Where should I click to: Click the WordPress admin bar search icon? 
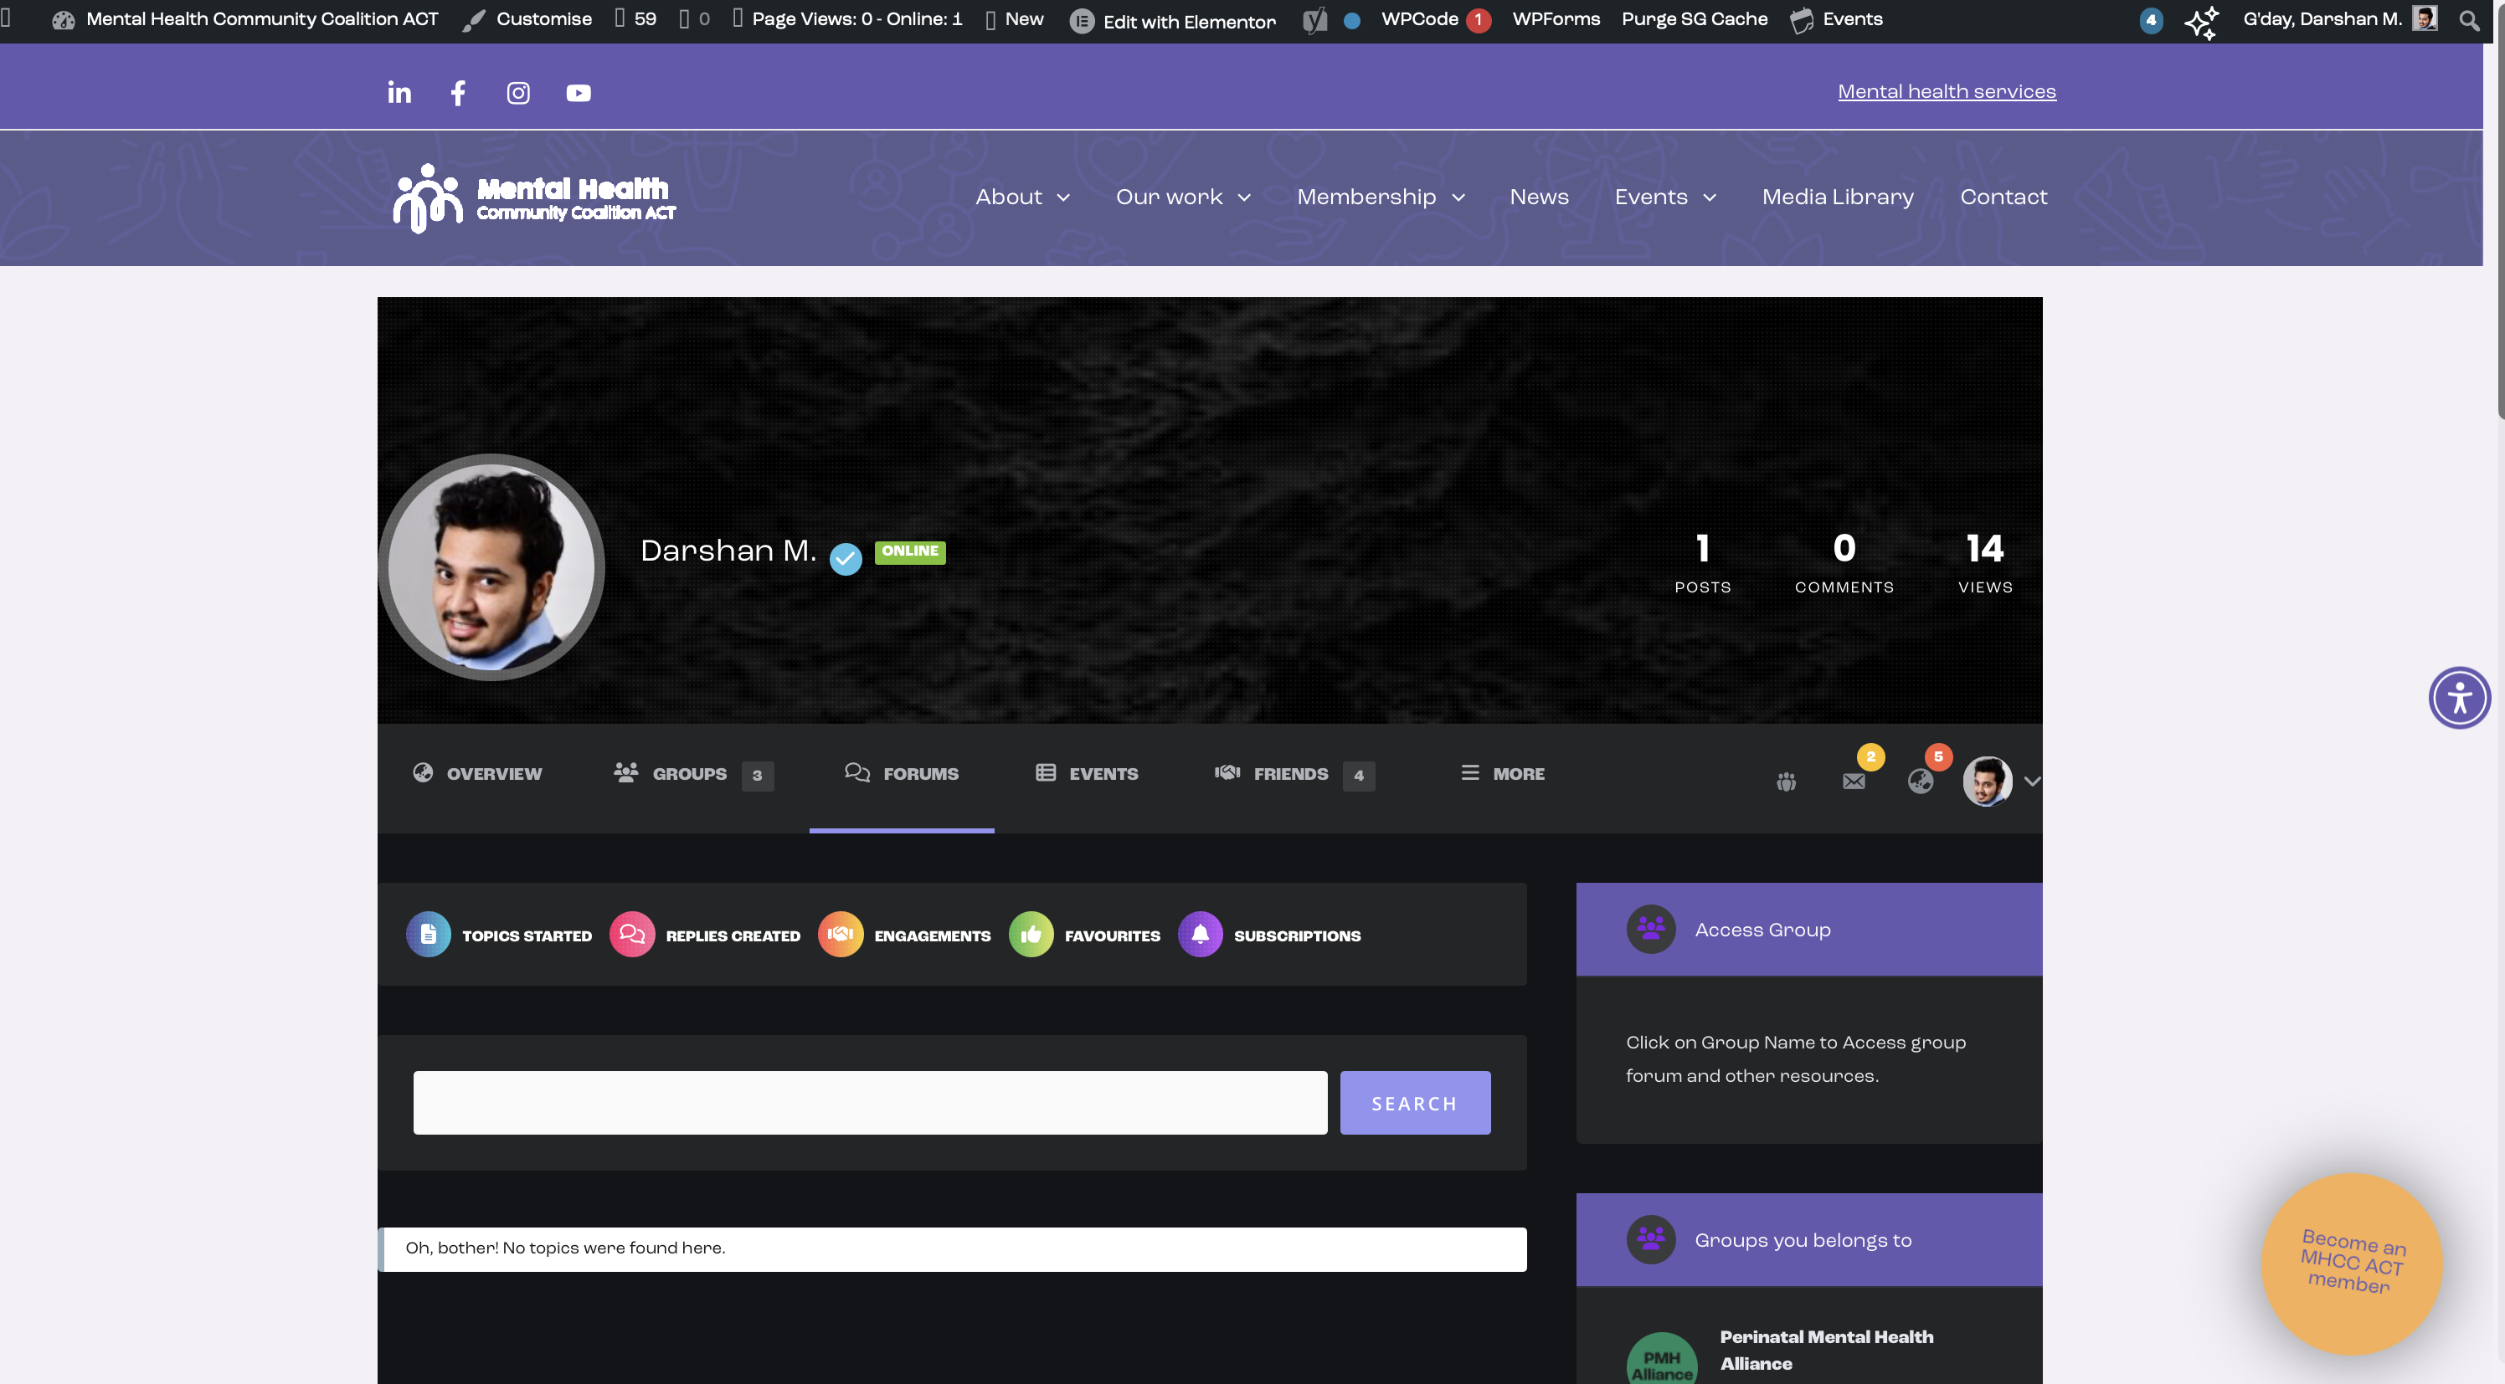(x=2468, y=19)
